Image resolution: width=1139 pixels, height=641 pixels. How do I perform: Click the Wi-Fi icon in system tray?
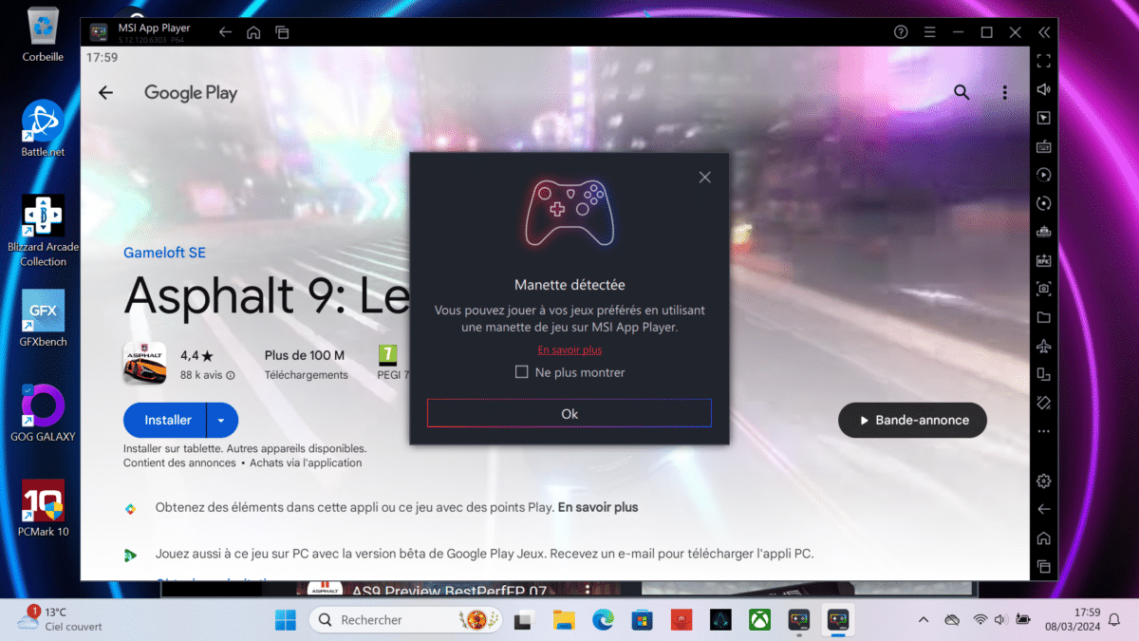[x=980, y=620]
